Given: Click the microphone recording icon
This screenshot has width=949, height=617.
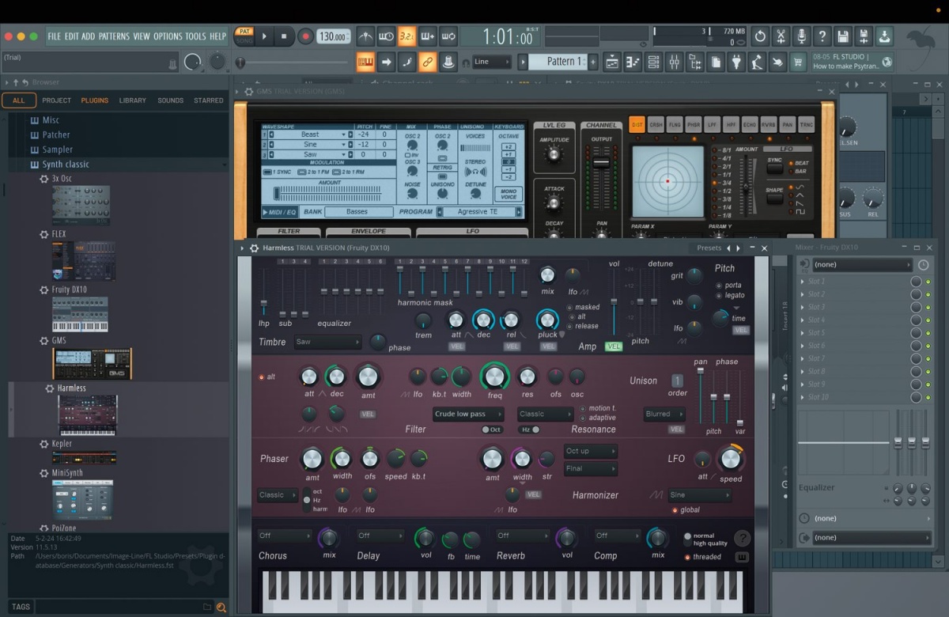Looking at the screenshot, I should [801, 36].
